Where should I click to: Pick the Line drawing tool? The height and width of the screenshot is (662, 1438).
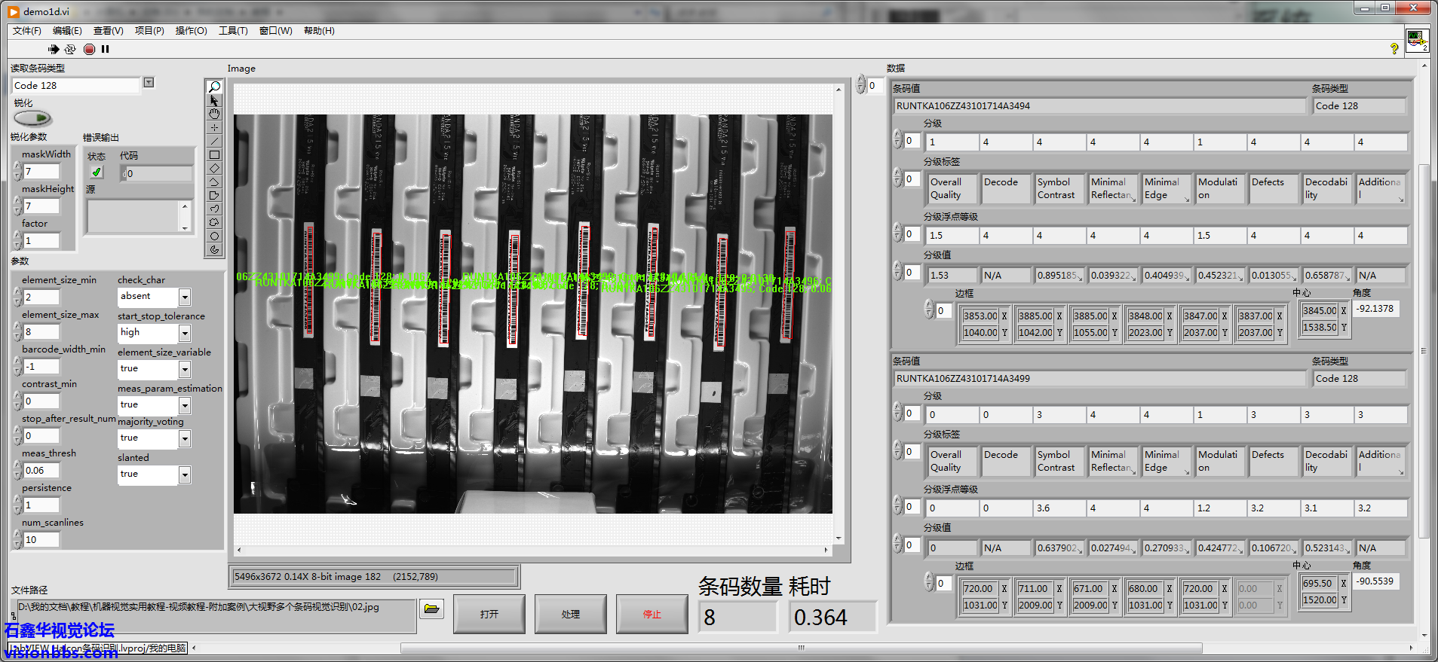click(215, 141)
